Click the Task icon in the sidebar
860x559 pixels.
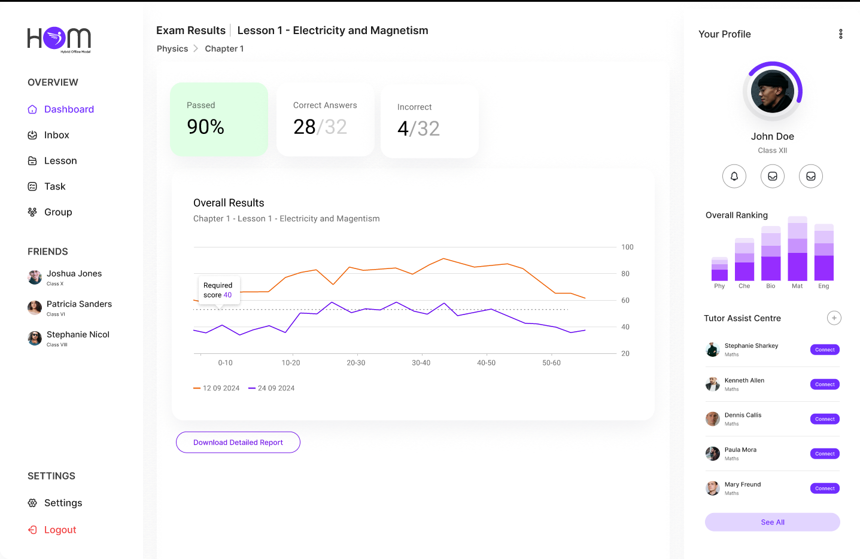32,186
